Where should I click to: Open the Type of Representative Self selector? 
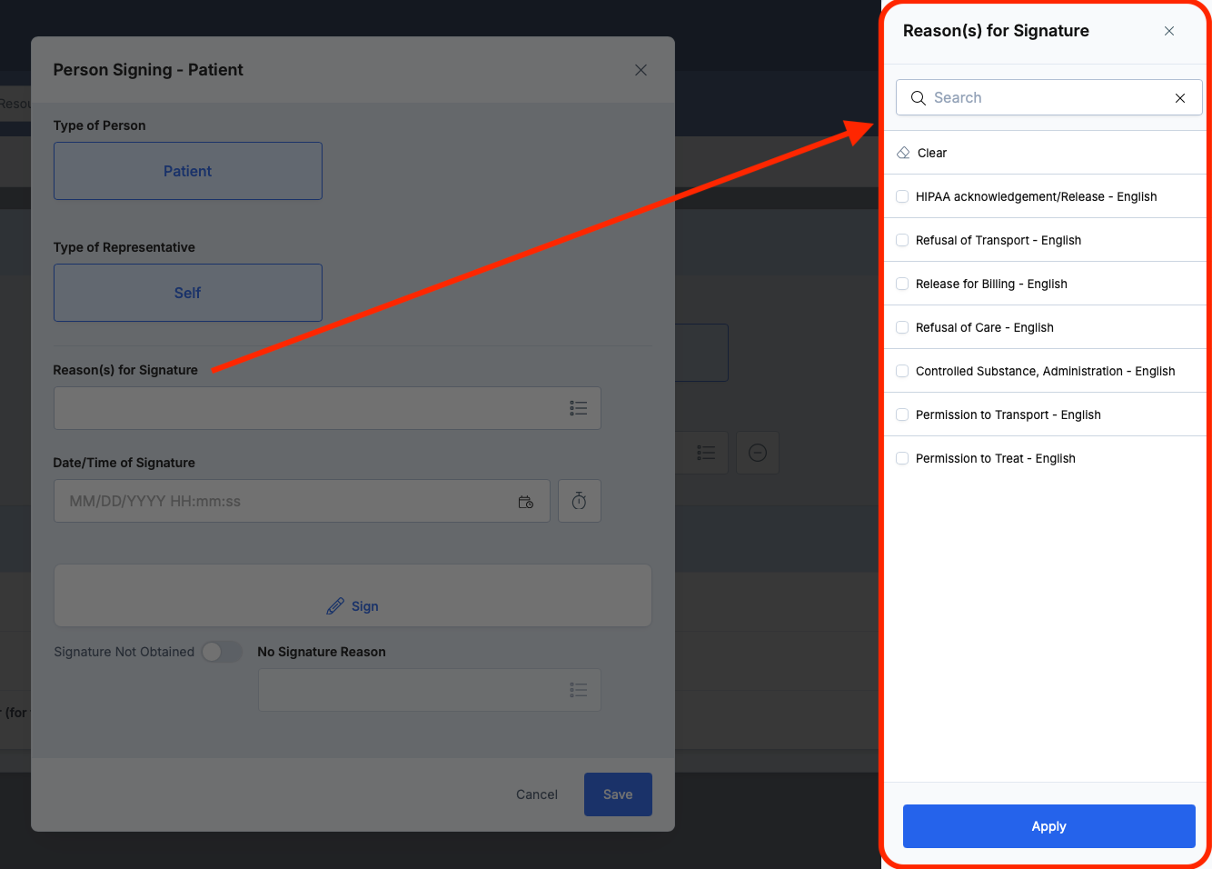(x=188, y=293)
